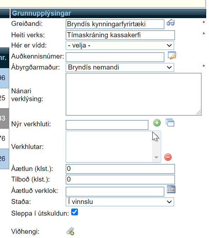Click the grey table row cell ending 33
Screen dimensions: 209x238
(x=4, y=118)
